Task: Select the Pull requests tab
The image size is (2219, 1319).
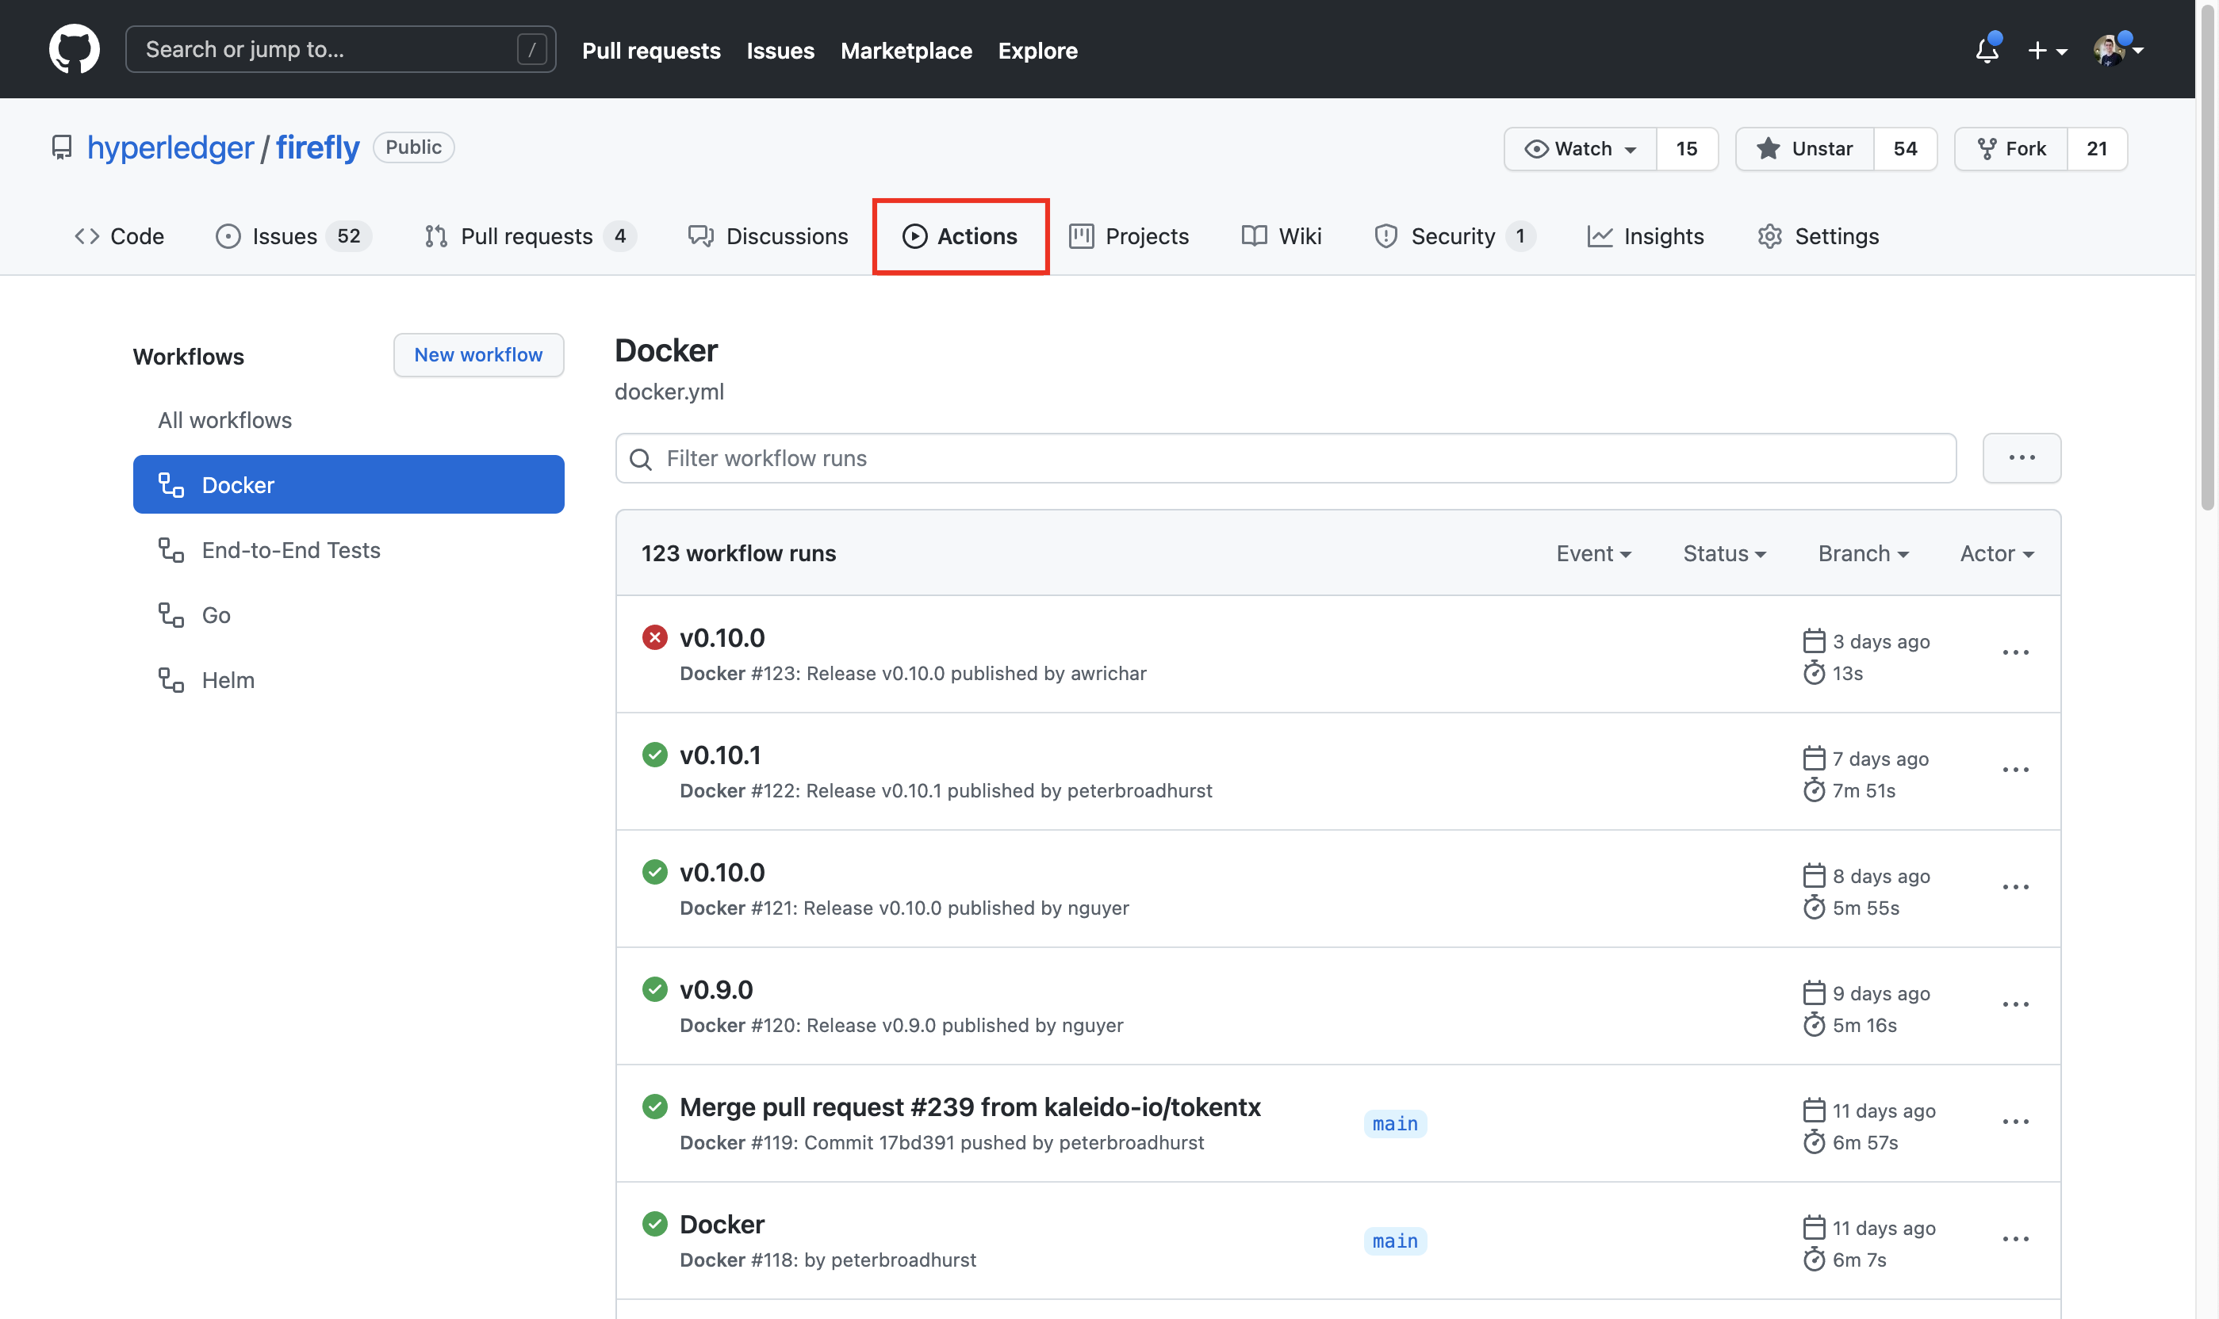Action: click(526, 234)
